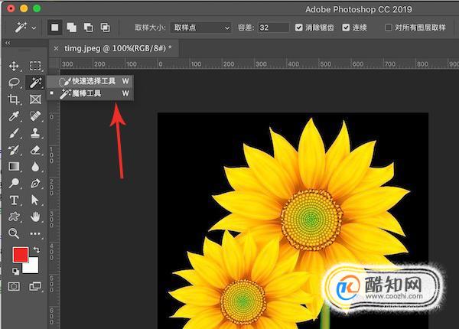Screen dimensions: 459x329
Task: Select the Frame tool
Action: tap(35, 99)
